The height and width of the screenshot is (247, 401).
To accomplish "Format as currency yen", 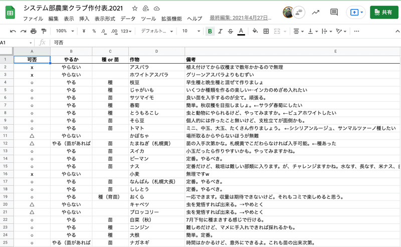I will click(84, 31).
